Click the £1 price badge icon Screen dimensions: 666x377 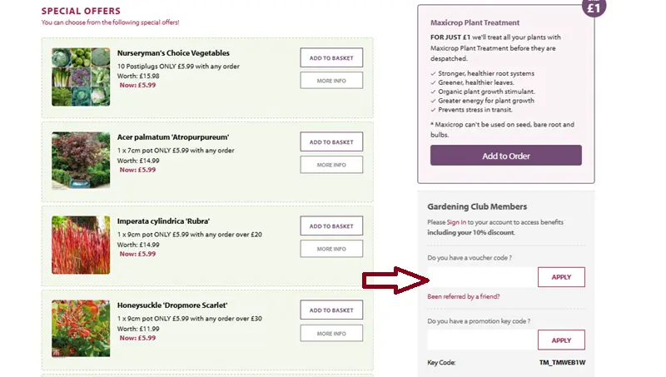tap(594, 7)
